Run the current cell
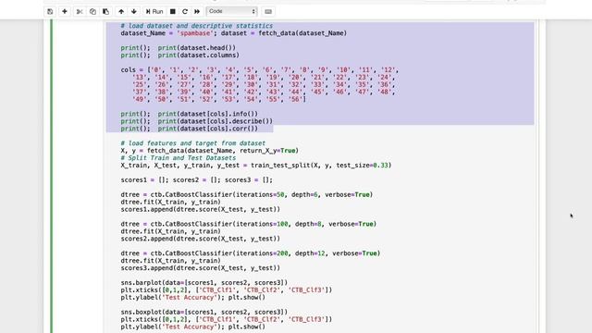Viewport: 592px width, 333px height. tap(154, 12)
